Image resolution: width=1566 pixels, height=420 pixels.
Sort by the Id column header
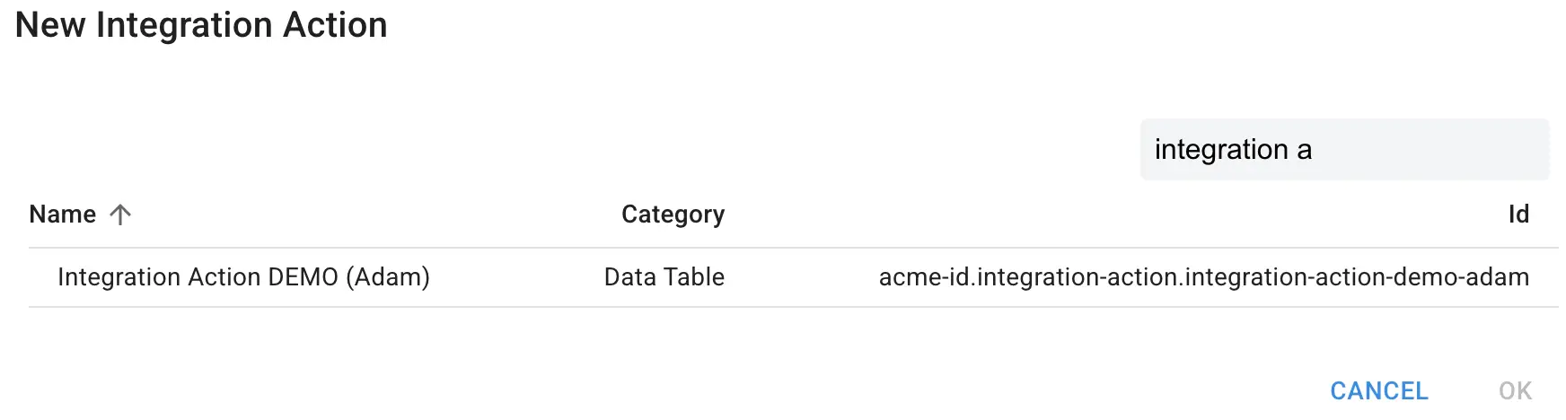[1518, 214]
